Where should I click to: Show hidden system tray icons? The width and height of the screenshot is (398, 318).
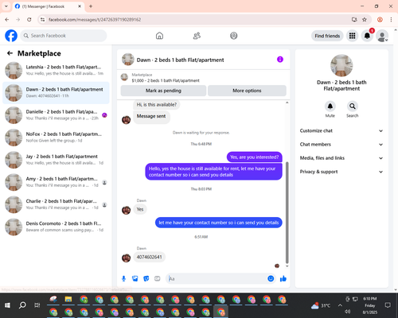click(340, 305)
